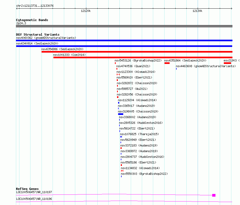Viewport: 240px width, 205px height.
Task: Select the nsv6340914 (Sedlazeck2020) variant label
Action: point(37,43)
